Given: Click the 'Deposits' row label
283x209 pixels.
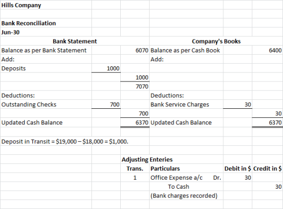Looking at the screenshot, I should pos(14,68).
